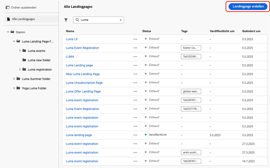Screen dimensions: 270x168
Task: Select the Luma new folder
Action: (39, 60)
